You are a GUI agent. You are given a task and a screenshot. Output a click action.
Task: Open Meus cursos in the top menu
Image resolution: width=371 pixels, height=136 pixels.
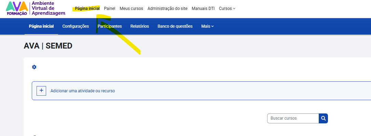pyautogui.click(x=131, y=9)
